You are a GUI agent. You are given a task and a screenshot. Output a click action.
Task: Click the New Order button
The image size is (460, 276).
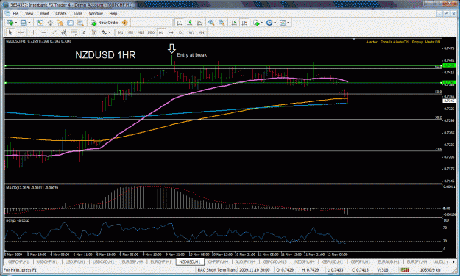105,23
